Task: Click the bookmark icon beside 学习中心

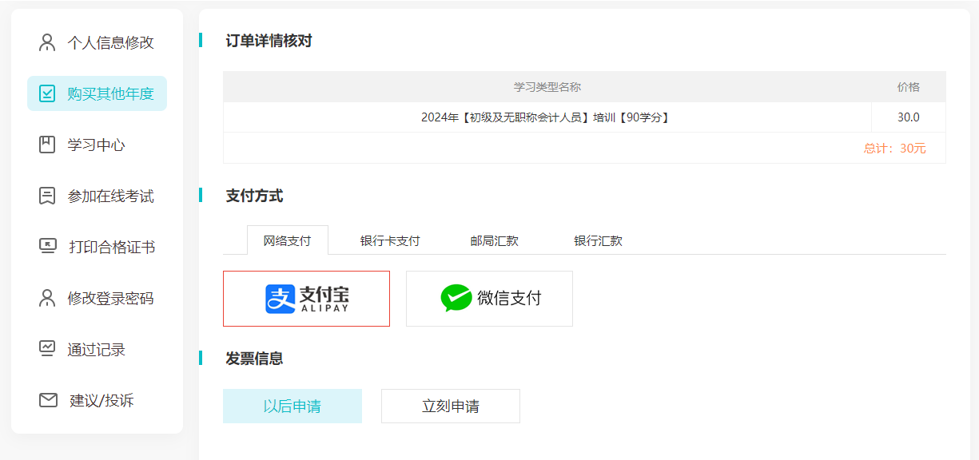Action: [x=47, y=145]
